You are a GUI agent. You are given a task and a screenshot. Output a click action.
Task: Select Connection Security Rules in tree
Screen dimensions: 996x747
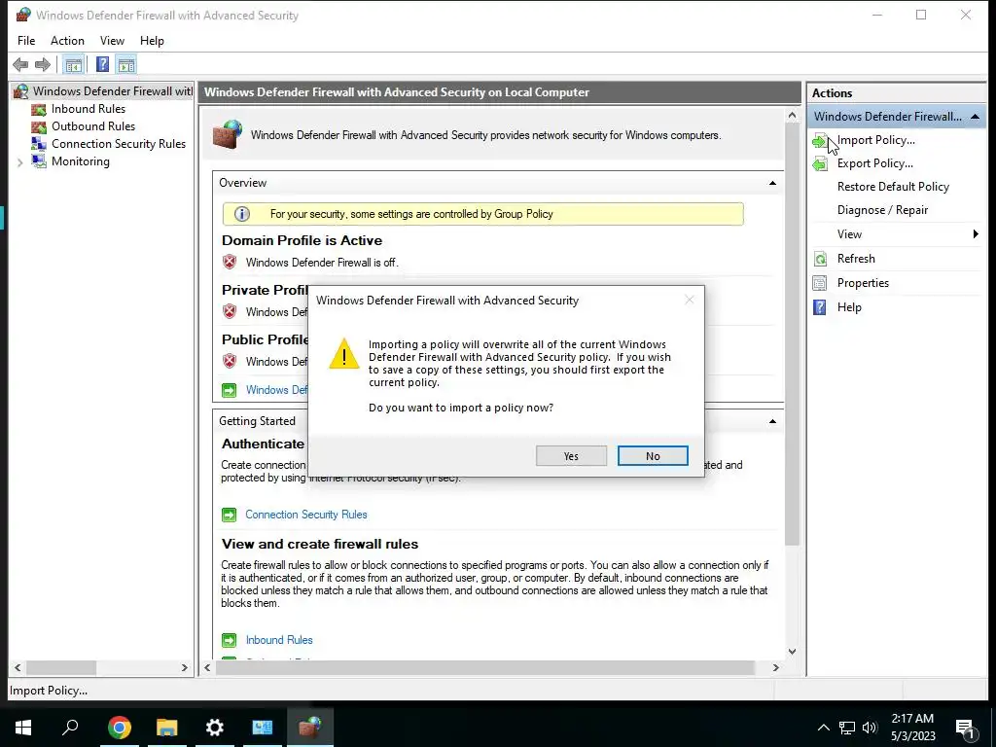(119, 144)
